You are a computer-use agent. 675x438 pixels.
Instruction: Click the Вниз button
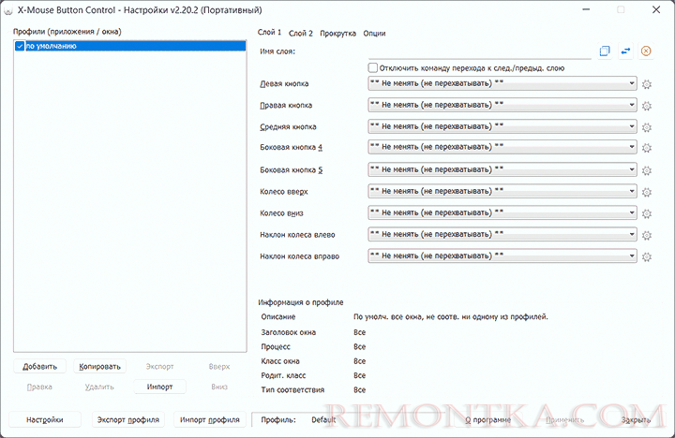(x=219, y=387)
